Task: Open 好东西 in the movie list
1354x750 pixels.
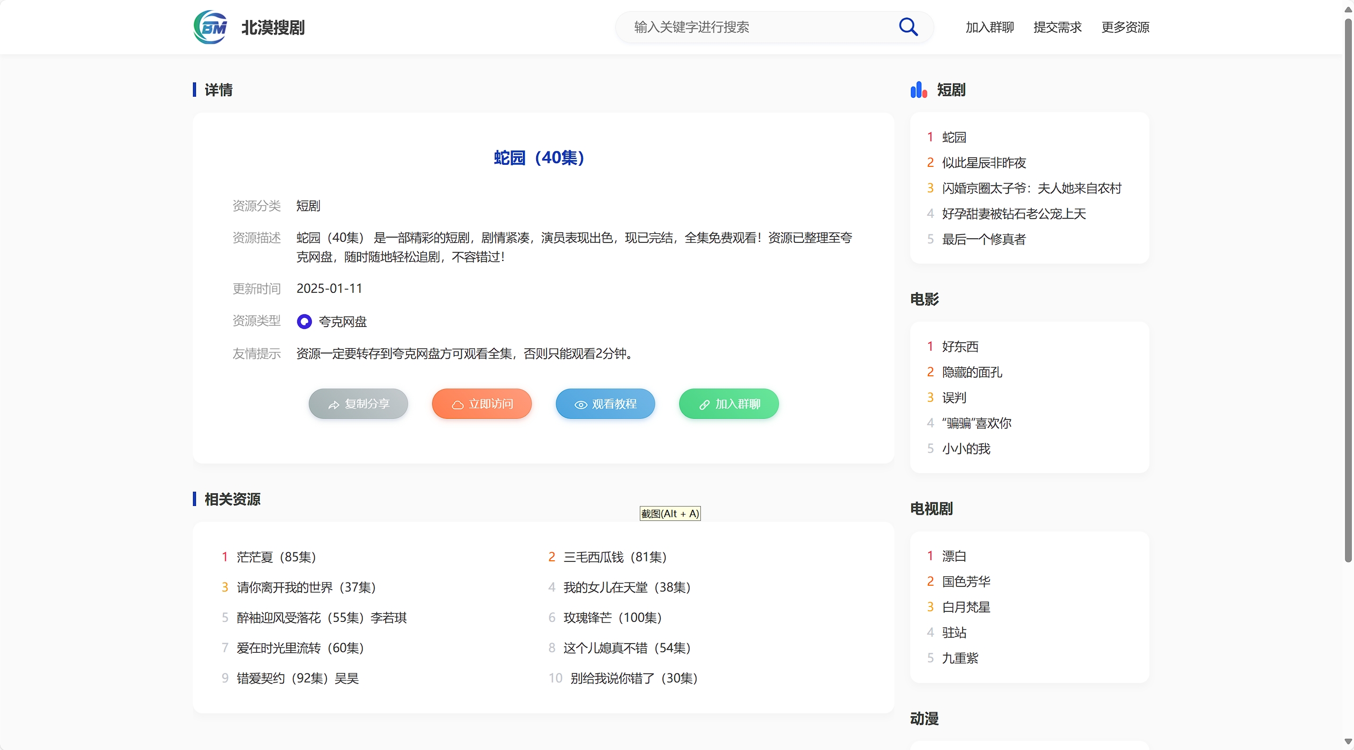Action: (960, 347)
